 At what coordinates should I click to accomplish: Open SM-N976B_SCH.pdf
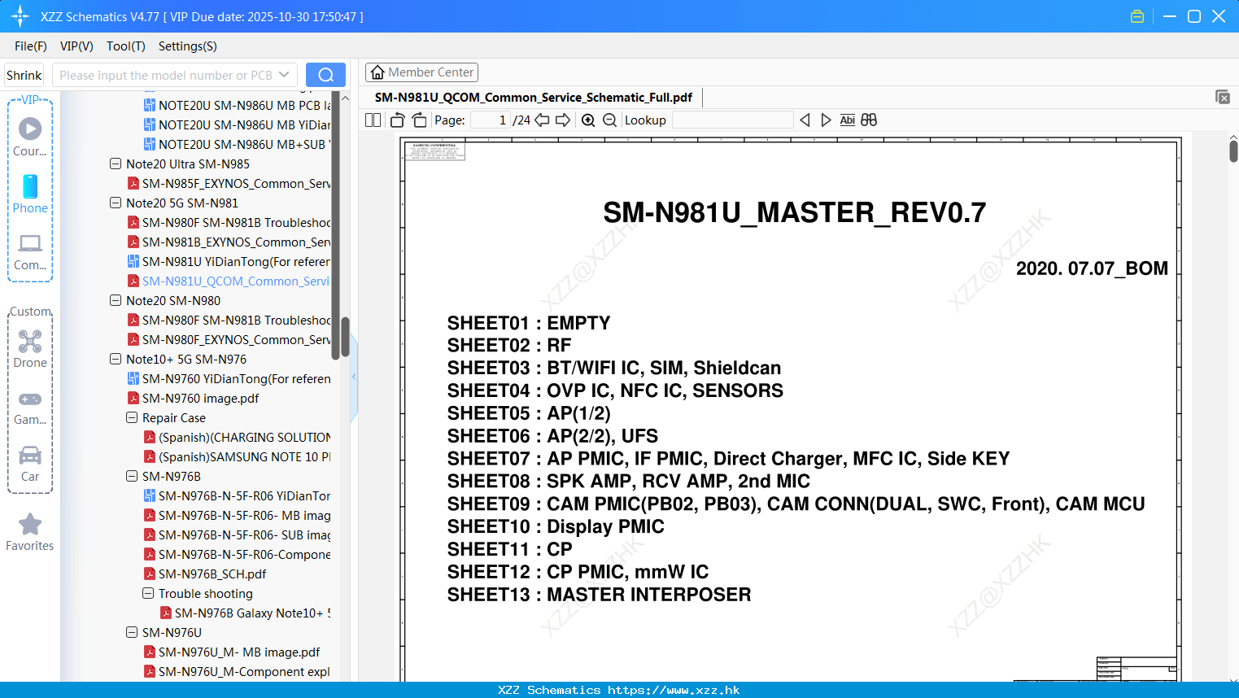(x=204, y=574)
